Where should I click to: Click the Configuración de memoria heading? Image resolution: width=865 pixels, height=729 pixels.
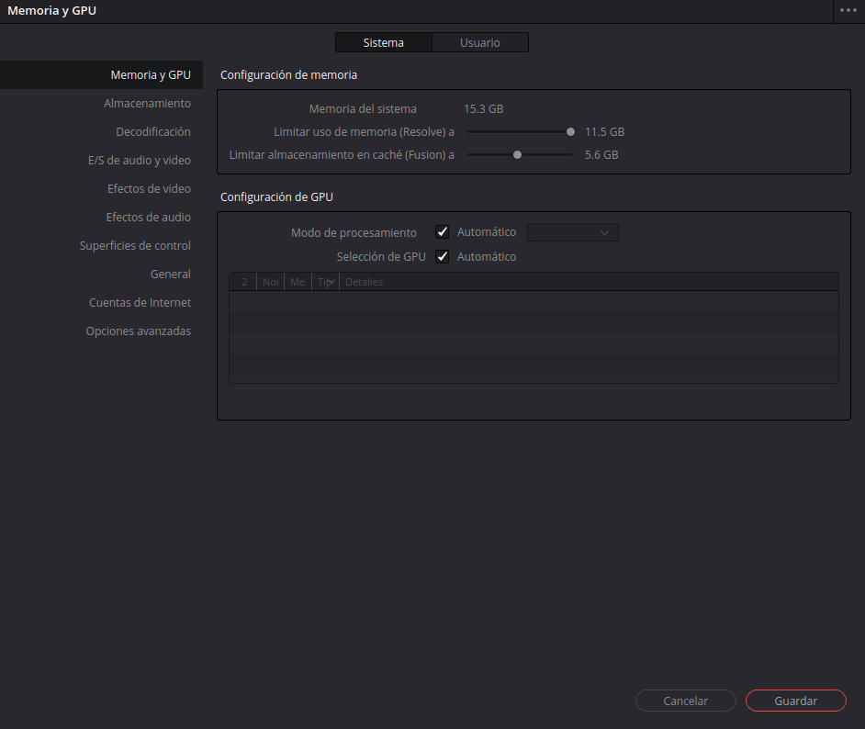[288, 75]
